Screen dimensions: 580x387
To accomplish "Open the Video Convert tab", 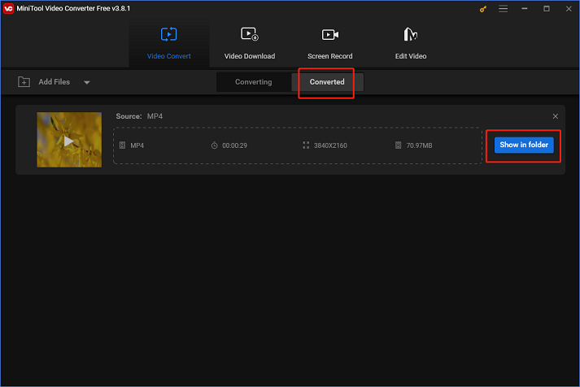I will pos(168,43).
